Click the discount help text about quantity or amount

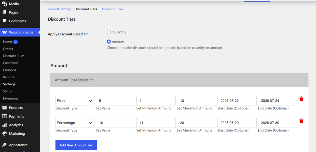tap(165, 48)
